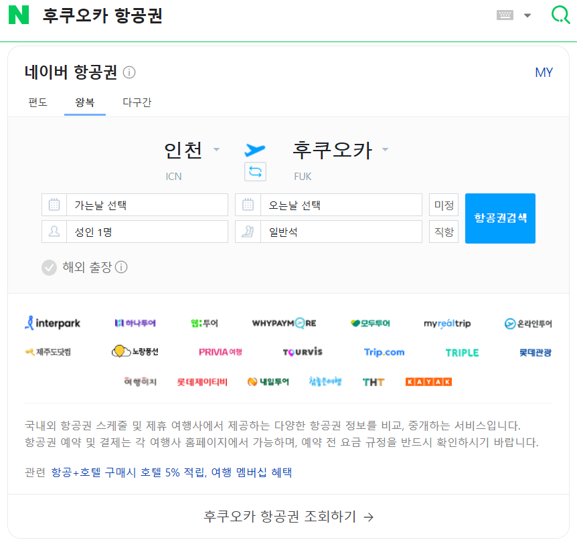This screenshot has height=542, width=577.
Task: Click the seat icon beside 일반석
Action: (248, 232)
